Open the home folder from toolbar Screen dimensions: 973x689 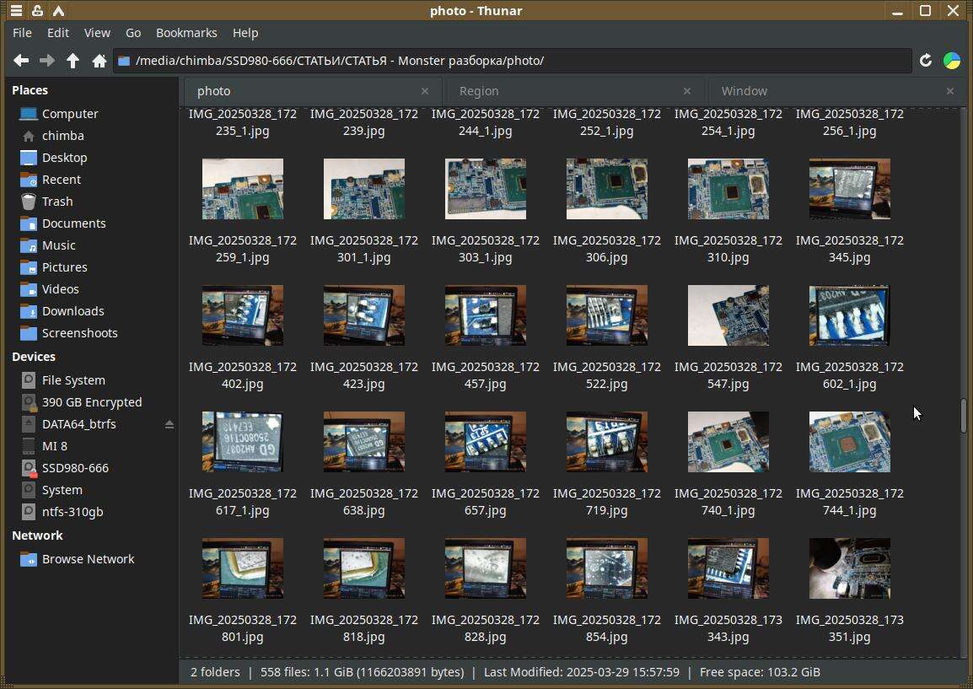coord(99,61)
